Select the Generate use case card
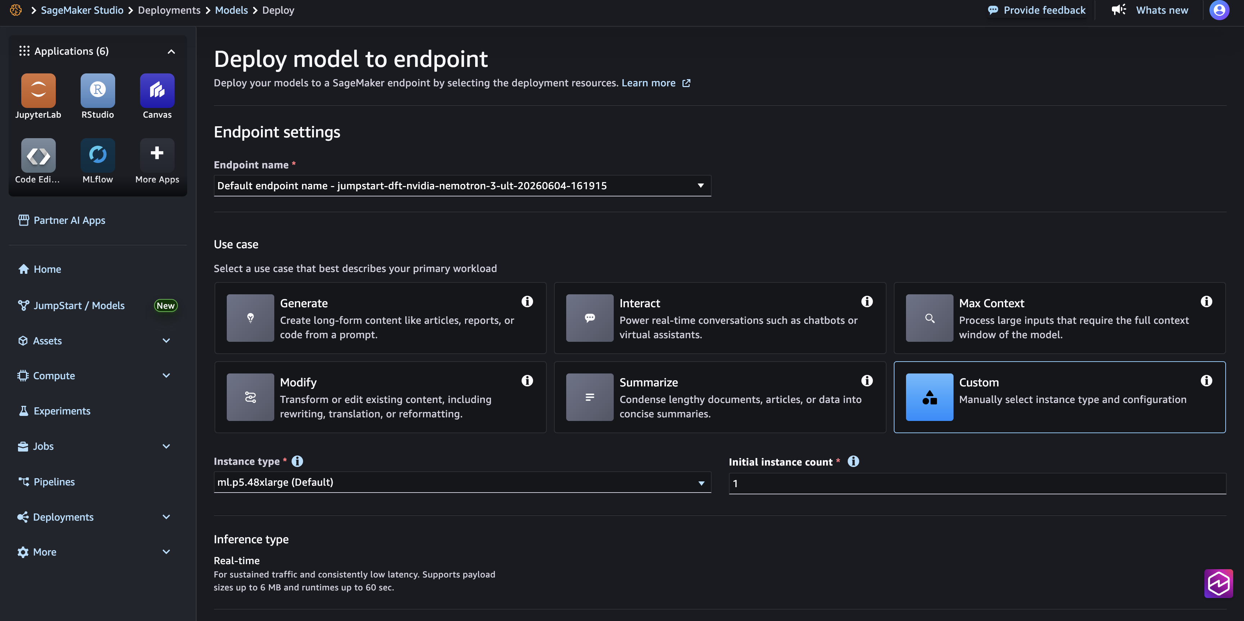 [x=380, y=318]
